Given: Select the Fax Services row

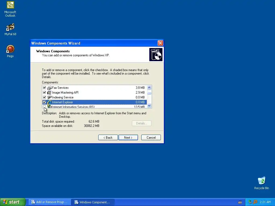Looking at the screenshot, I should pos(95,88).
